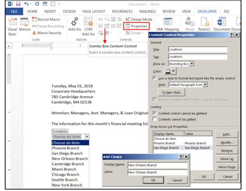Image resolution: width=246 pixels, height=191 pixels.
Task: Select San Diego Branch row in properties list
Action: coord(183,148)
